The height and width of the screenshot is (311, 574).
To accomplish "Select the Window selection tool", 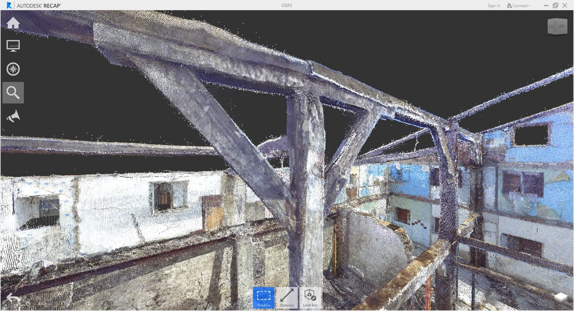I will [264, 298].
